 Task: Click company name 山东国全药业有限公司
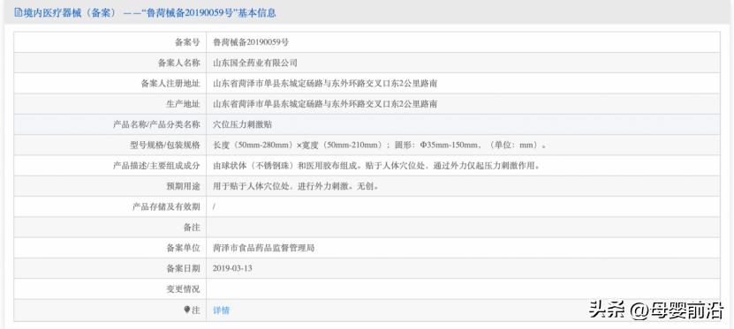(255, 64)
